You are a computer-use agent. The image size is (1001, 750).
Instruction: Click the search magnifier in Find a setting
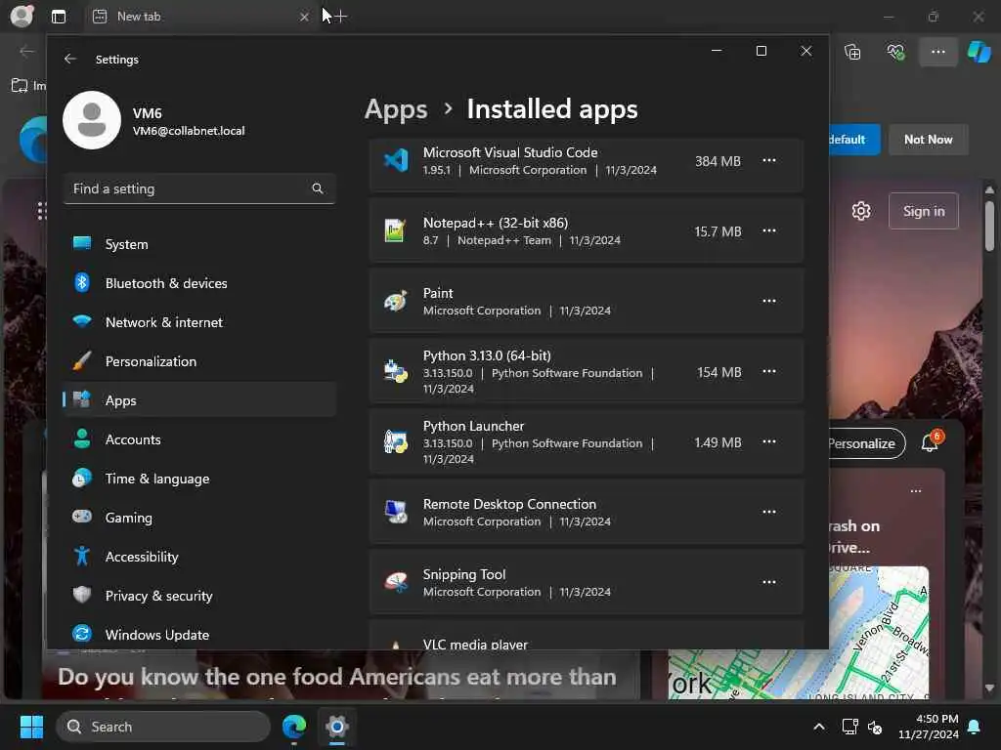(x=318, y=188)
